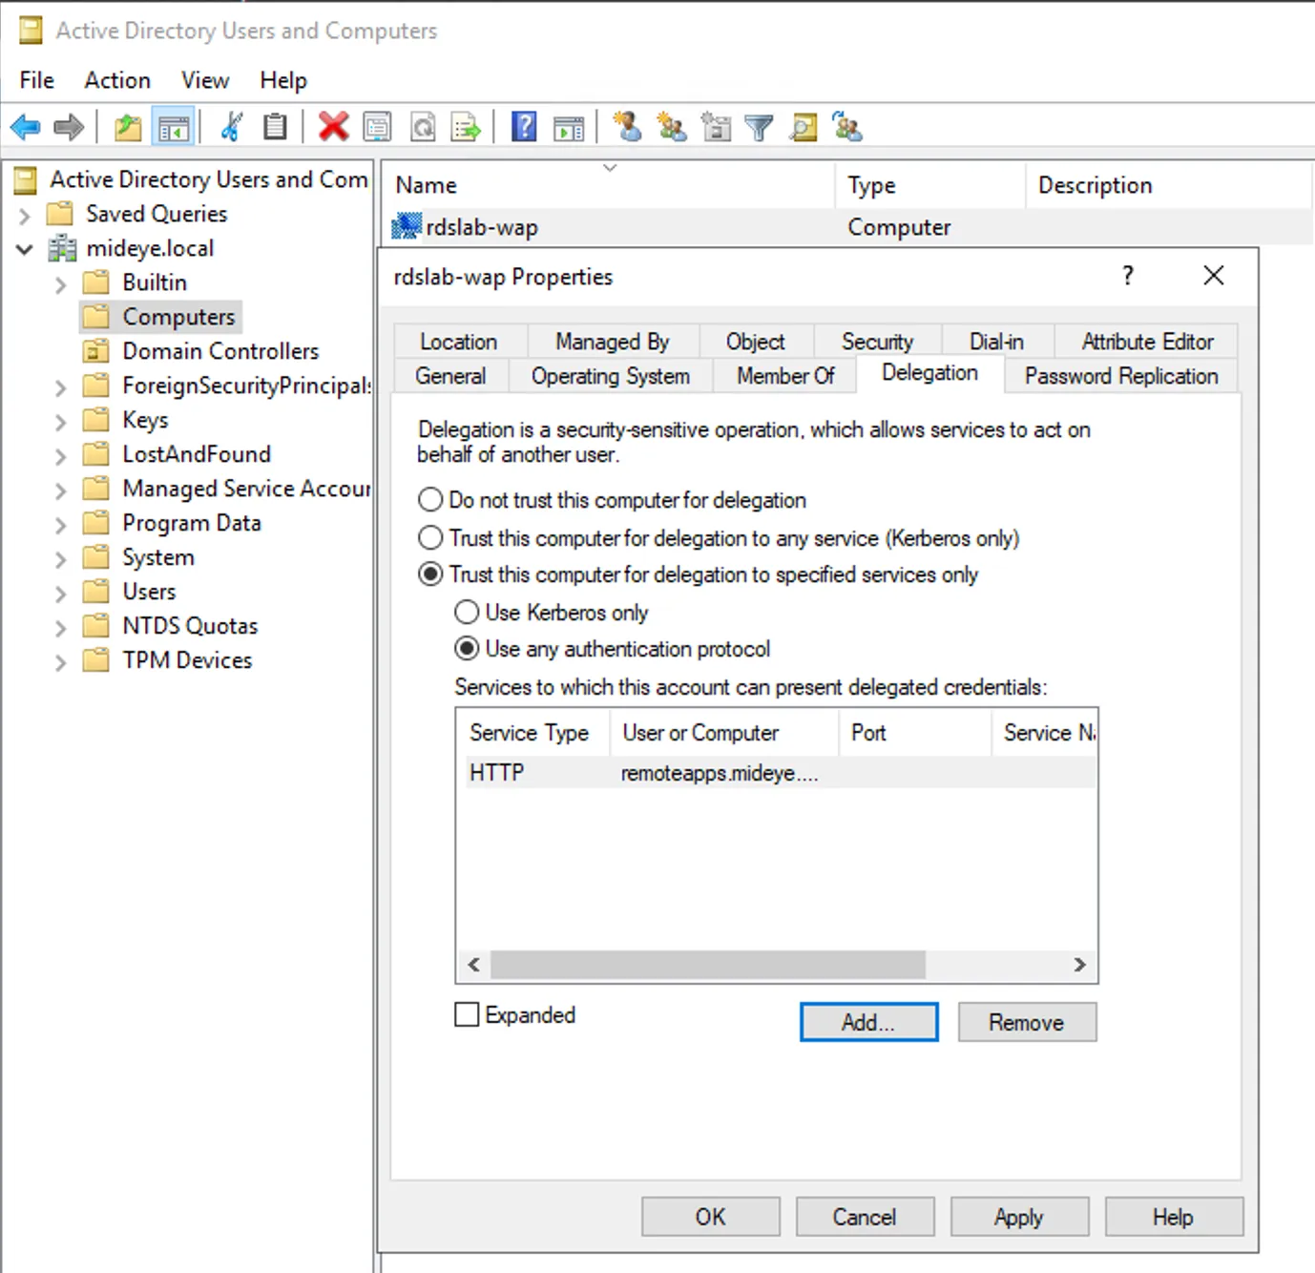The image size is (1315, 1273).
Task: Expand the Users container in the tree
Action: (x=59, y=591)
